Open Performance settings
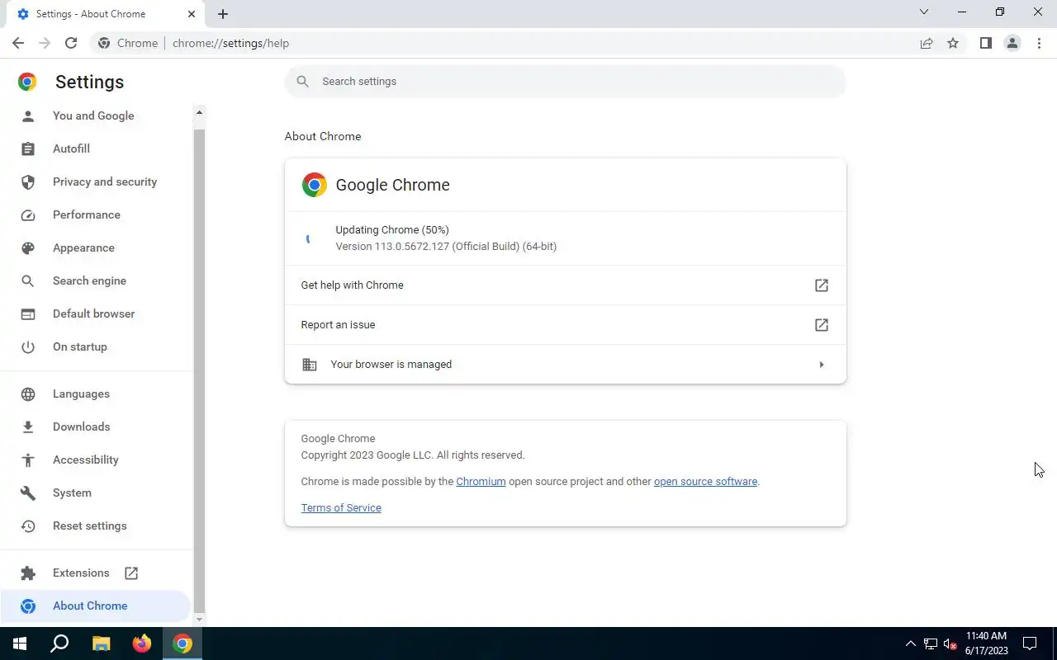This screenshot has height=660, width=1057. click(87, 214)
